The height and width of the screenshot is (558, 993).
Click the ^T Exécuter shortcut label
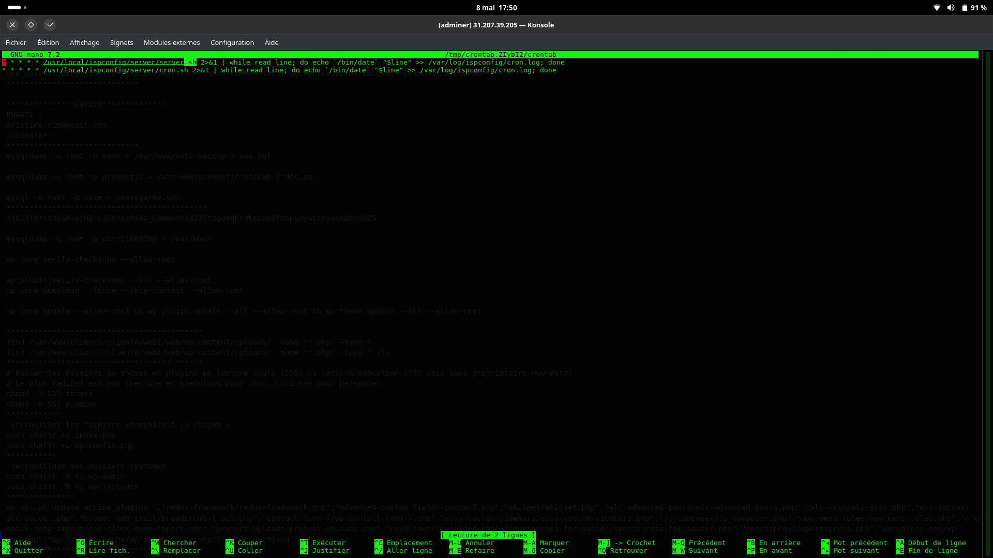(x=323, y=543)
